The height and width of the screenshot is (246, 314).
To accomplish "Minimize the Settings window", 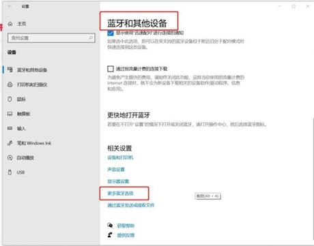I will point(280,6).
